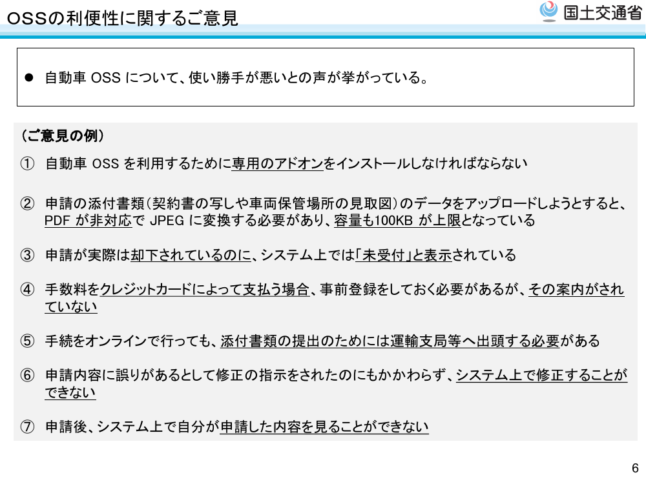Select the slide title OSSの利便性に関するご意見
This screenshot has height=484, width=646.
122,18
